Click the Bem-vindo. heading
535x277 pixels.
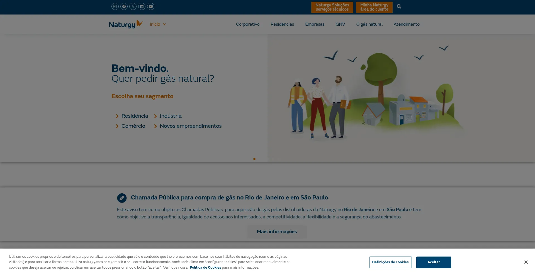[x=140, y=68]
